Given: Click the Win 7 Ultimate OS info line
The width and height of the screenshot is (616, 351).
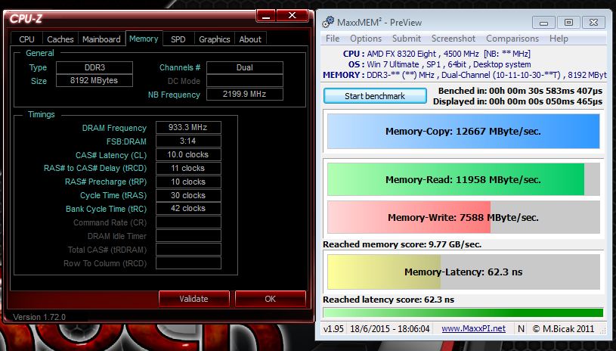Looking at the screenshot, I should pyautogui.click(x=439, y=64).
